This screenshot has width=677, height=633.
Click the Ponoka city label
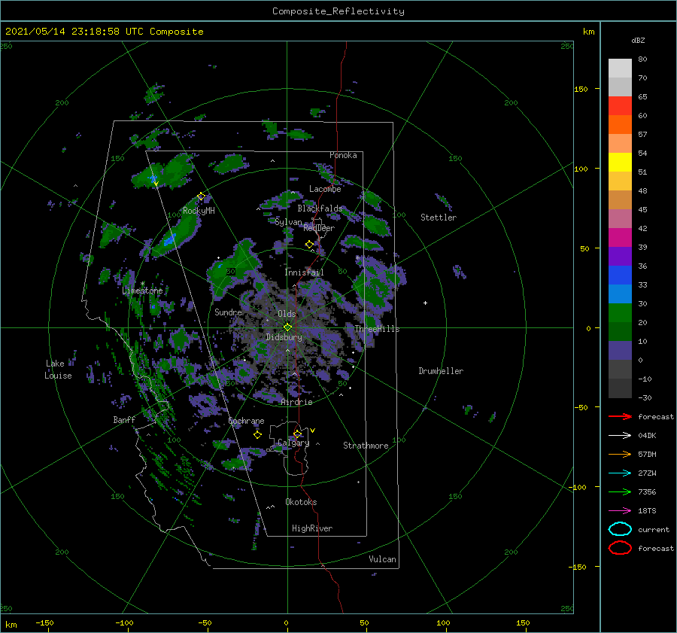pyautogui.click(x=343, y=155)
